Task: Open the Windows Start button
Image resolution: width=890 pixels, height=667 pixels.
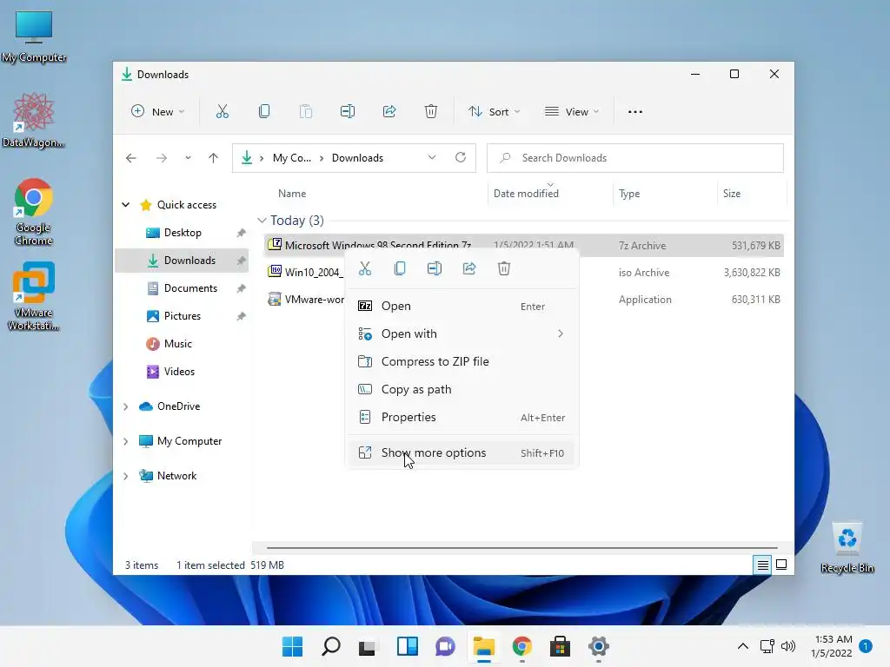Action: 293,646
